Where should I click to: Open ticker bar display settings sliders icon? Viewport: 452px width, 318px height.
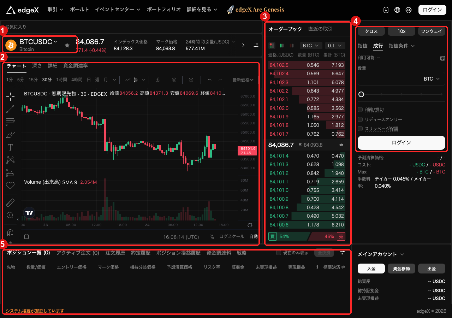pos(256,45)
